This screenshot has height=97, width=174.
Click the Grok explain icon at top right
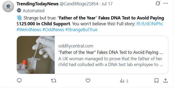tap(158, 3)
